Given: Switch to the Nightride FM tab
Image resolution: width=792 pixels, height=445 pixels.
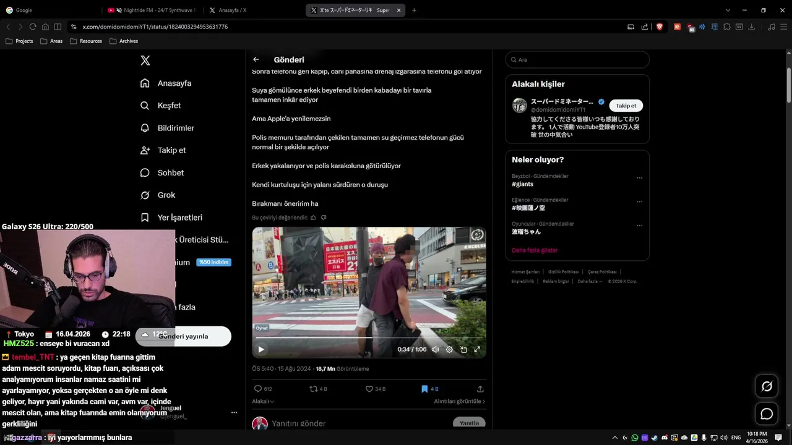Looking at the screenshot, I should 152,10.
